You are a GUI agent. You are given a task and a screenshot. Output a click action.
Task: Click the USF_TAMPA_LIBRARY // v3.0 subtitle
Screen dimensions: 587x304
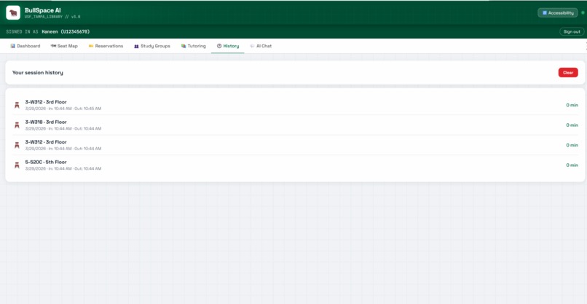[x=52, y=17]
